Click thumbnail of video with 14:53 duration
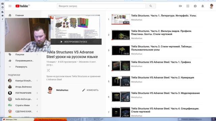 pyautogui.click(x=121, y=50)
